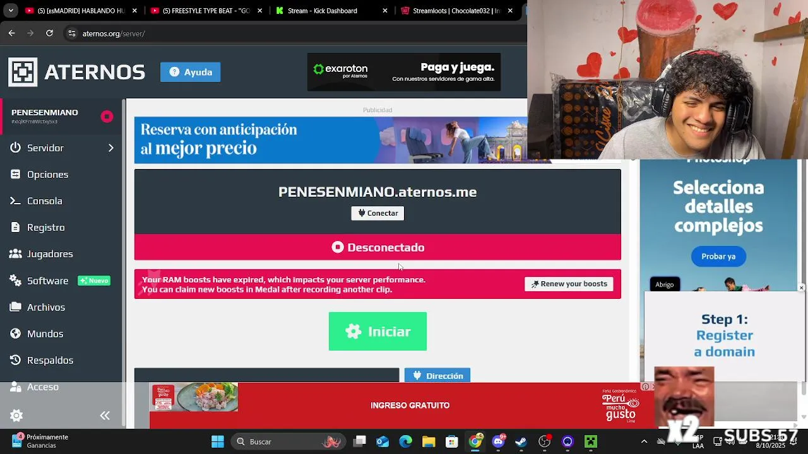Open Microsoft Edge from the taskbar
Image resolution: width=808 pixels, height=454 pixels.
point(405,441)
